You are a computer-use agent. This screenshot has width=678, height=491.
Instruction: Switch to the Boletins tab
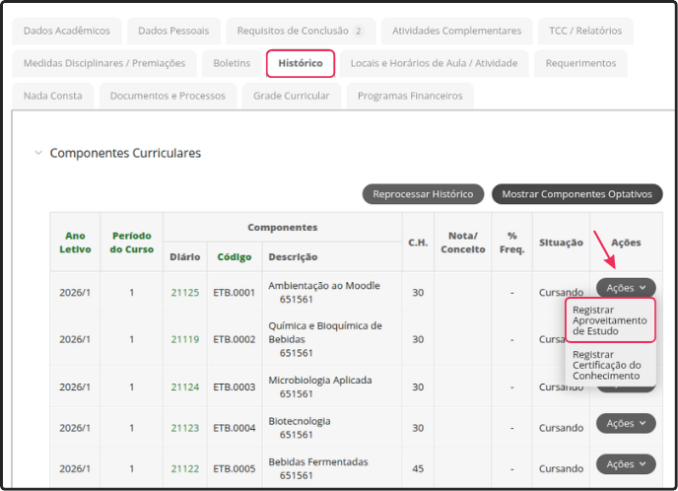tap(232, 63)
